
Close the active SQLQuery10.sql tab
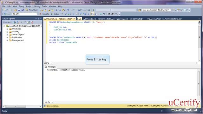pyautogui.click(x=74, y=19)
